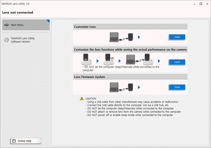Start customizing lens functions on camera
This screenshot has width=211, height=148.
click(x=177, y=62)
